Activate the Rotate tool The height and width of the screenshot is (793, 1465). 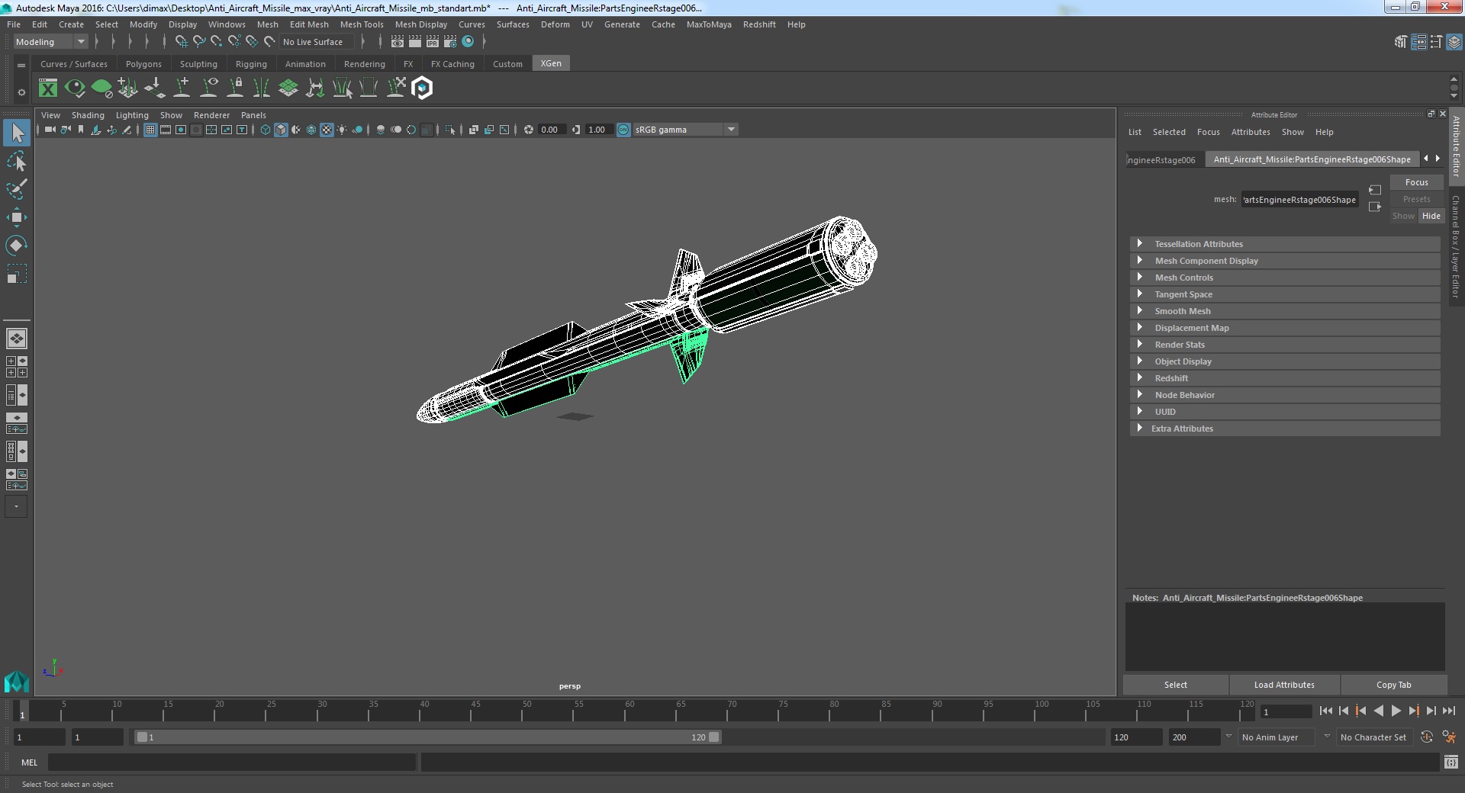tap(16, 245)
